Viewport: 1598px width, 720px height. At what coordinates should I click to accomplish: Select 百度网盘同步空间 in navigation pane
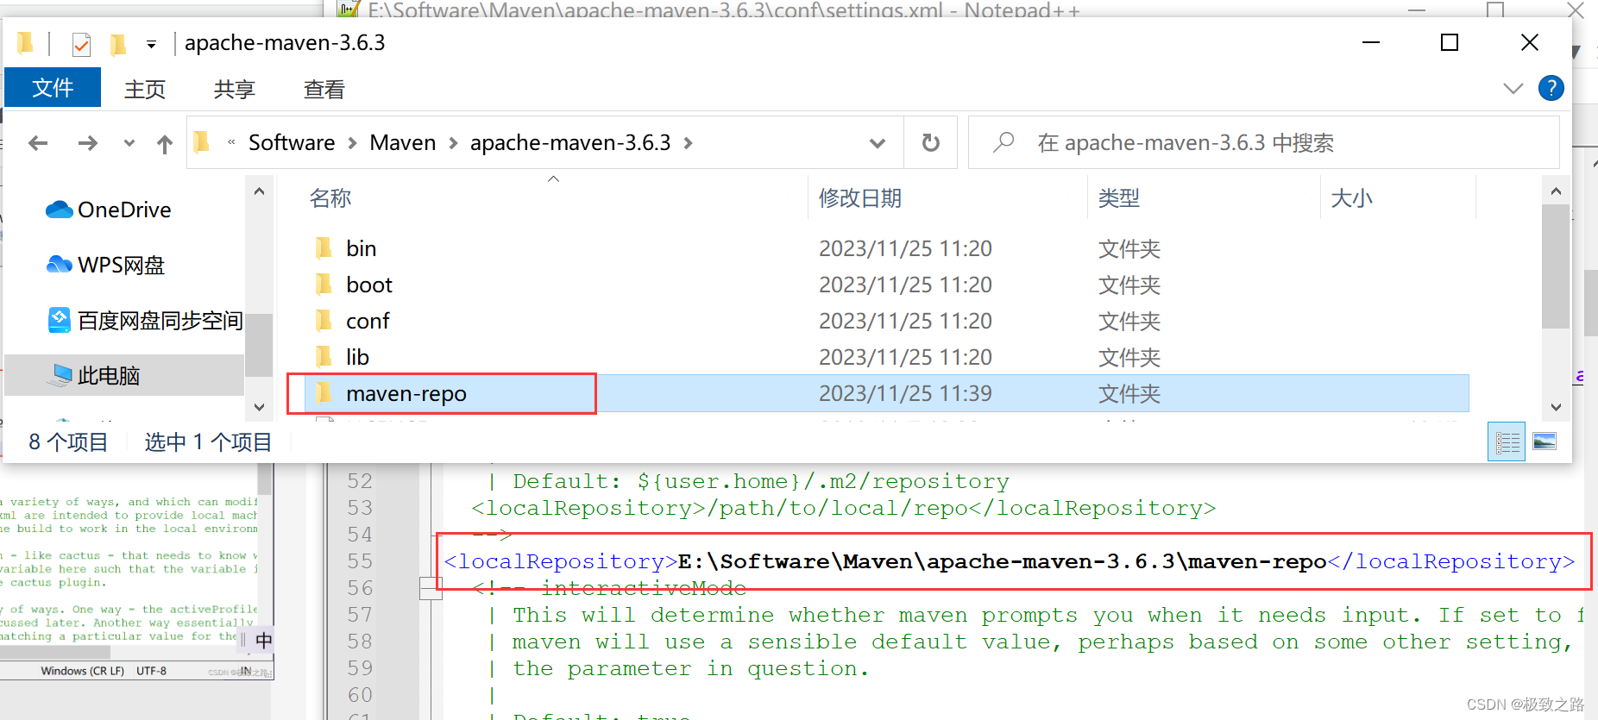145,321
